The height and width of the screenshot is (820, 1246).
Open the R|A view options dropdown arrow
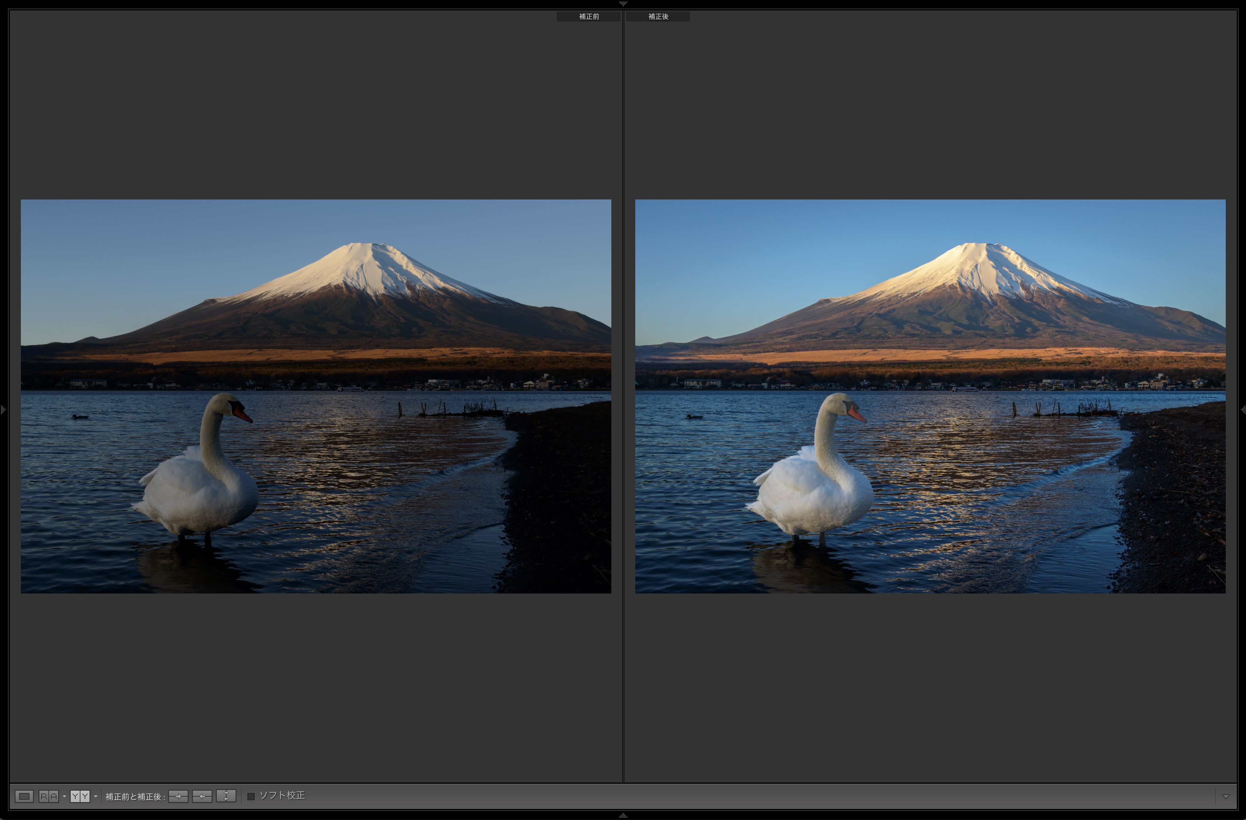click(64, 796)
